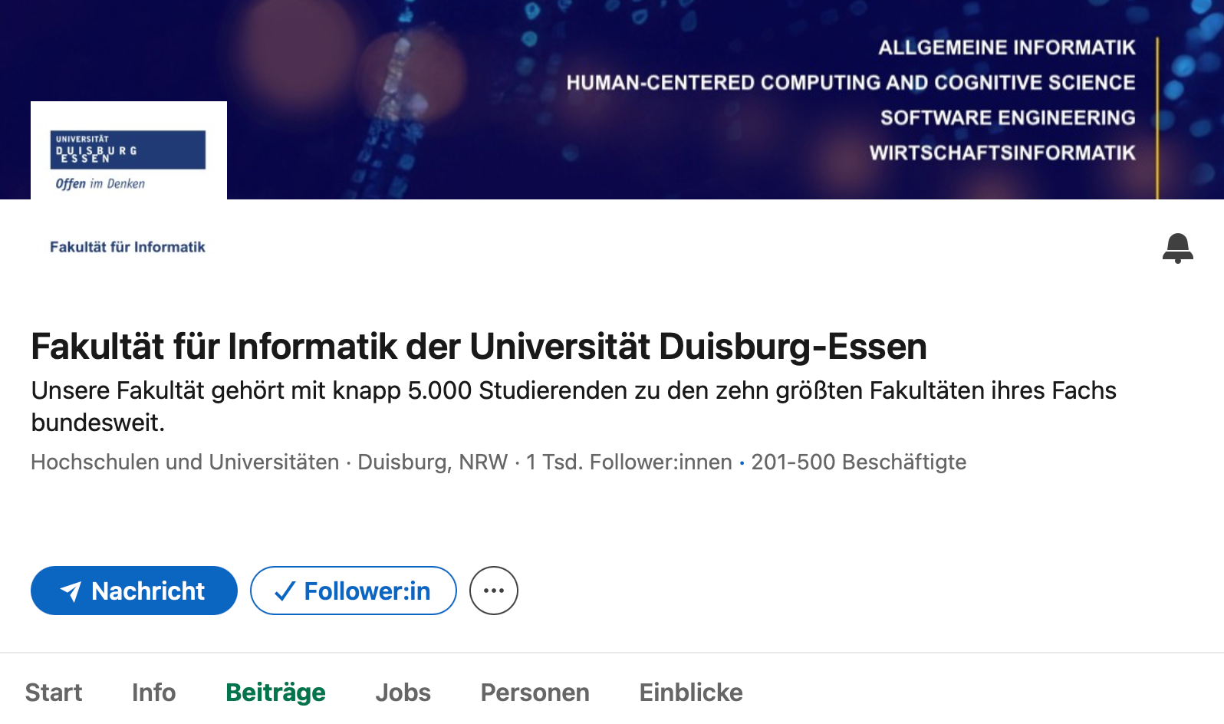Select the Beiträge tab

tap(275, 693)
